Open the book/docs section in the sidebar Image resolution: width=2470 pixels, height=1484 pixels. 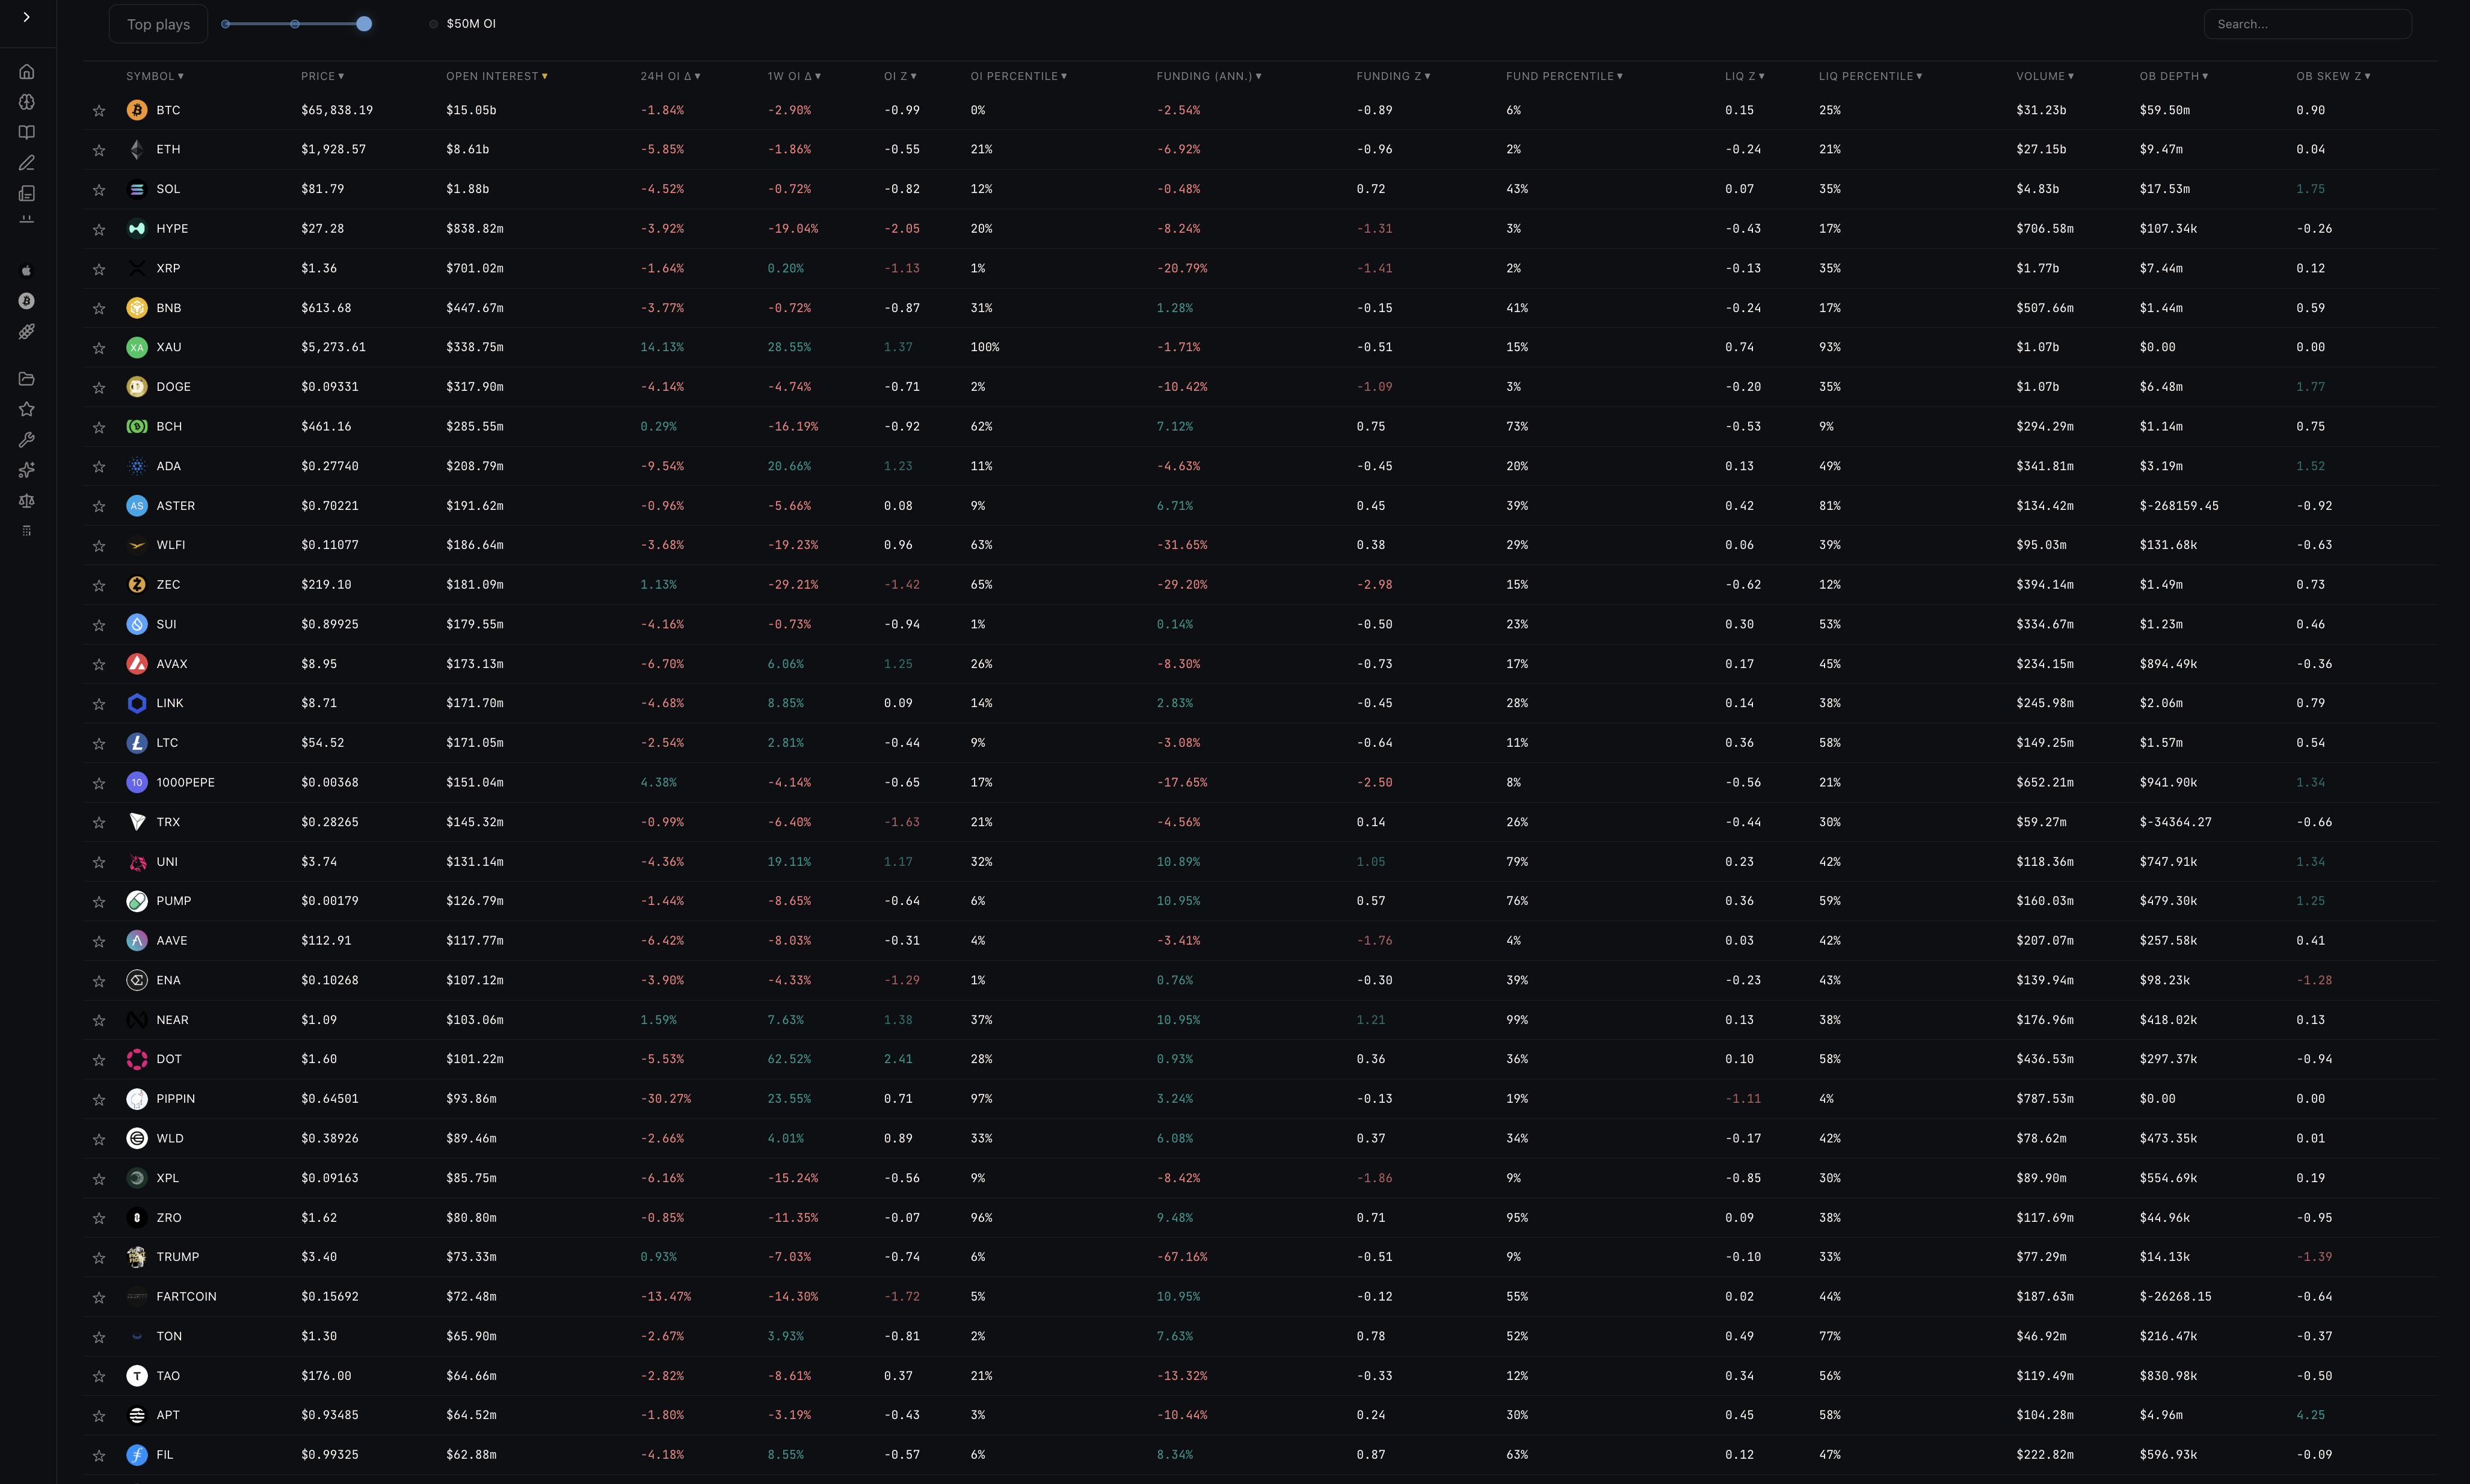[27, 131]
